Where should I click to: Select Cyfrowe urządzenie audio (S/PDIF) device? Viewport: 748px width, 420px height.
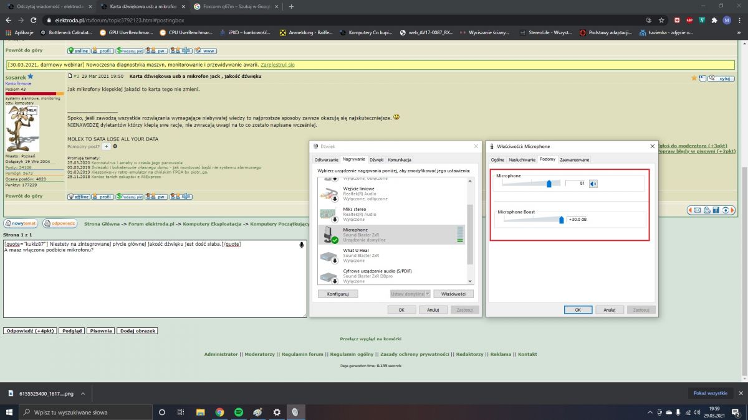tap(391, 276)
